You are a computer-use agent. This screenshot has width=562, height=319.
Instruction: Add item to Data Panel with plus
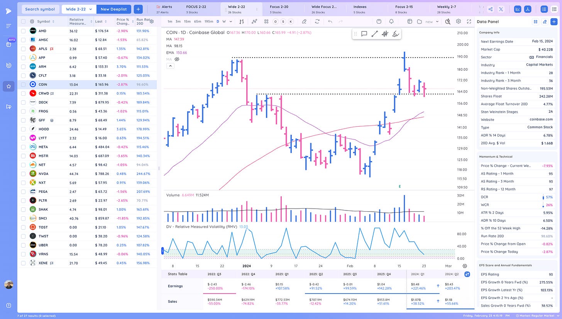click(x=554, y=22)
